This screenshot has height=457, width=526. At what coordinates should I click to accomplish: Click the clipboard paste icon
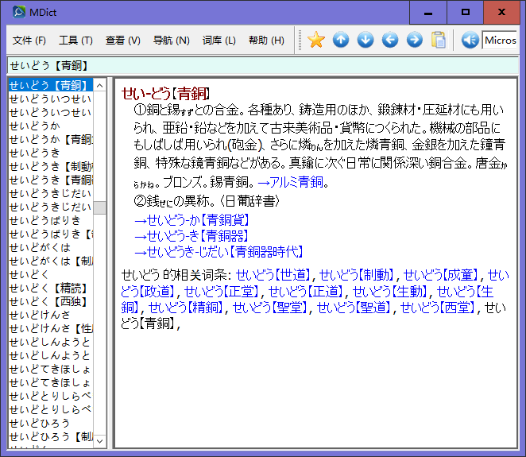pos(439,40)
